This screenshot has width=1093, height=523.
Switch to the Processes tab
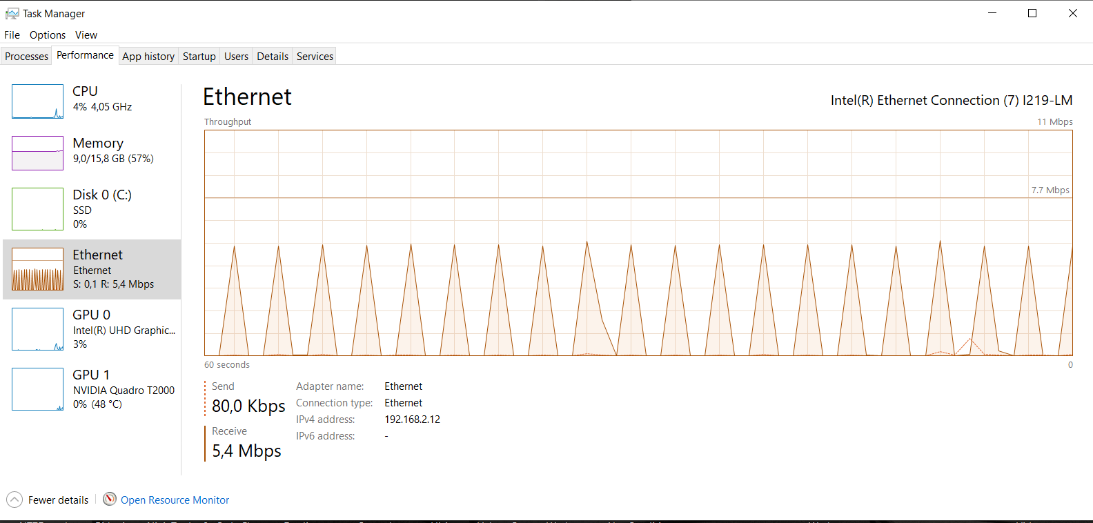click(27, 57)
